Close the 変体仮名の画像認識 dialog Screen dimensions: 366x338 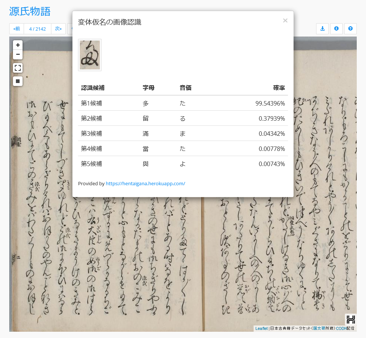tap(285, 21)
